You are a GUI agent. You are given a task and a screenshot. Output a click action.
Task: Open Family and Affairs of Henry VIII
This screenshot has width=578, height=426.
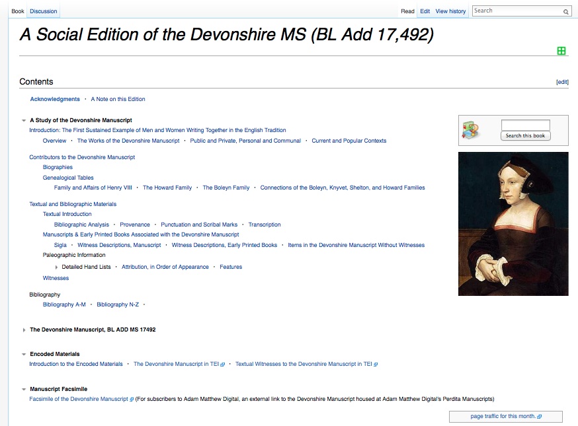click(93, 188)
